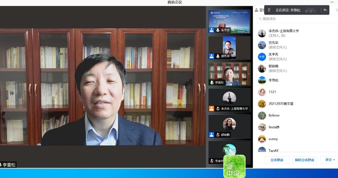Click the green mic icon on 李雪松's thumbnail
Image resolution: width=338 pixels, height=178 pixels.
coord(211,83)
